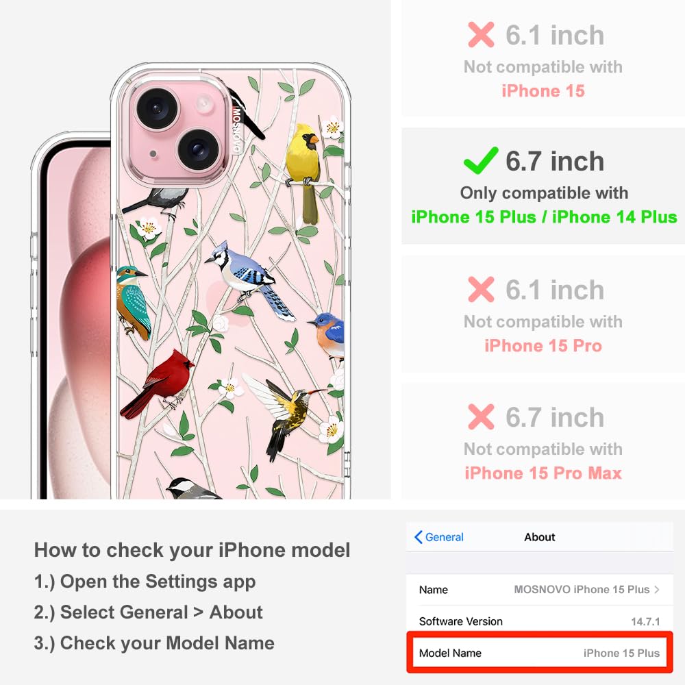Click the kingfisher bird at case edge

click(x=133, y=302)
